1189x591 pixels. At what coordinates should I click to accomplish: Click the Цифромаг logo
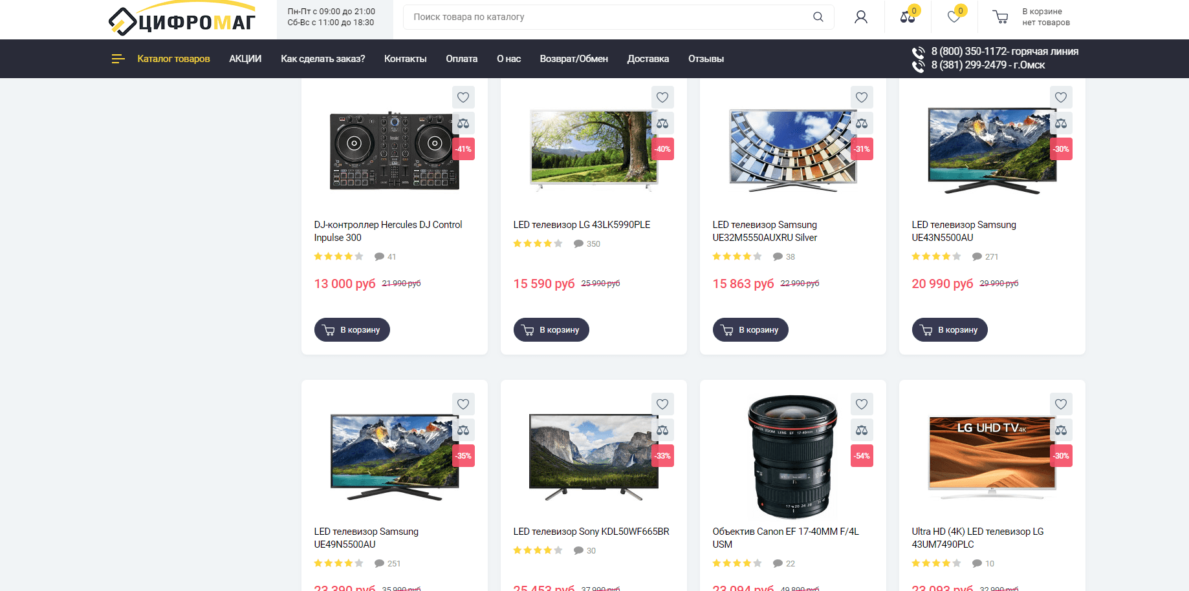coord(182,21)
